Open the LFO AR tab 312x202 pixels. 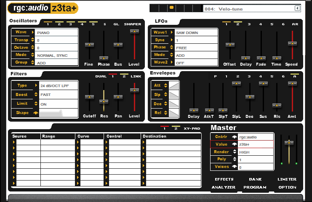(x=295, y=24)
